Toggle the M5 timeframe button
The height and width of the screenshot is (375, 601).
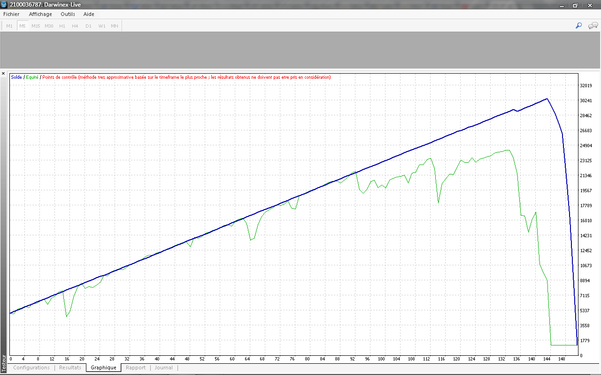pos(23,26)
